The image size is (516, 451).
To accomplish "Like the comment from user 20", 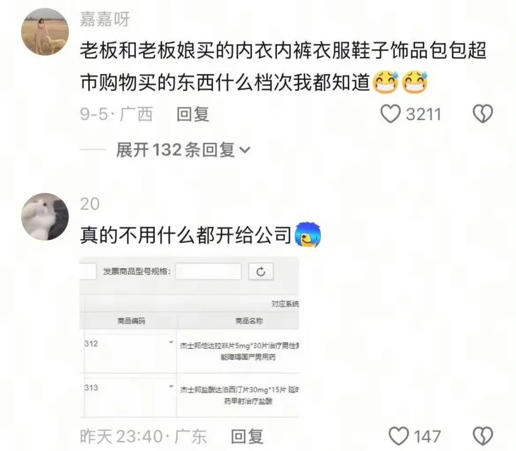I will (x=398, y=436).
